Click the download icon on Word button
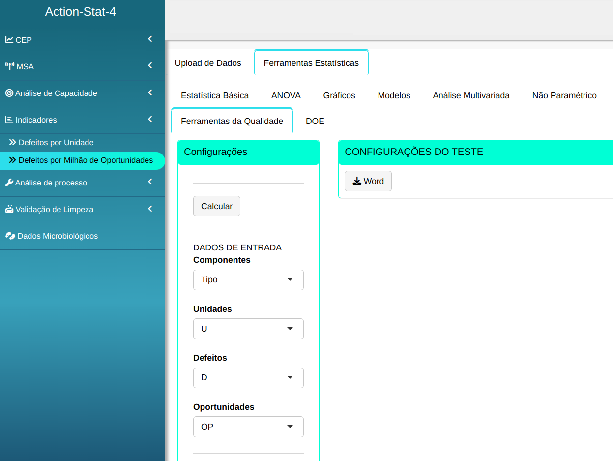 (x=357, y=181)
